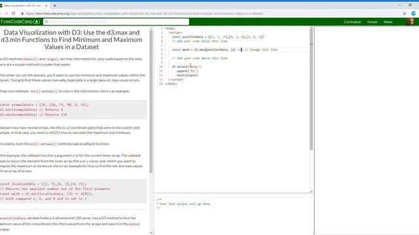Click the .append("h2") line
The height and width of the screenshot is (235, 419).
pos(187,71)
